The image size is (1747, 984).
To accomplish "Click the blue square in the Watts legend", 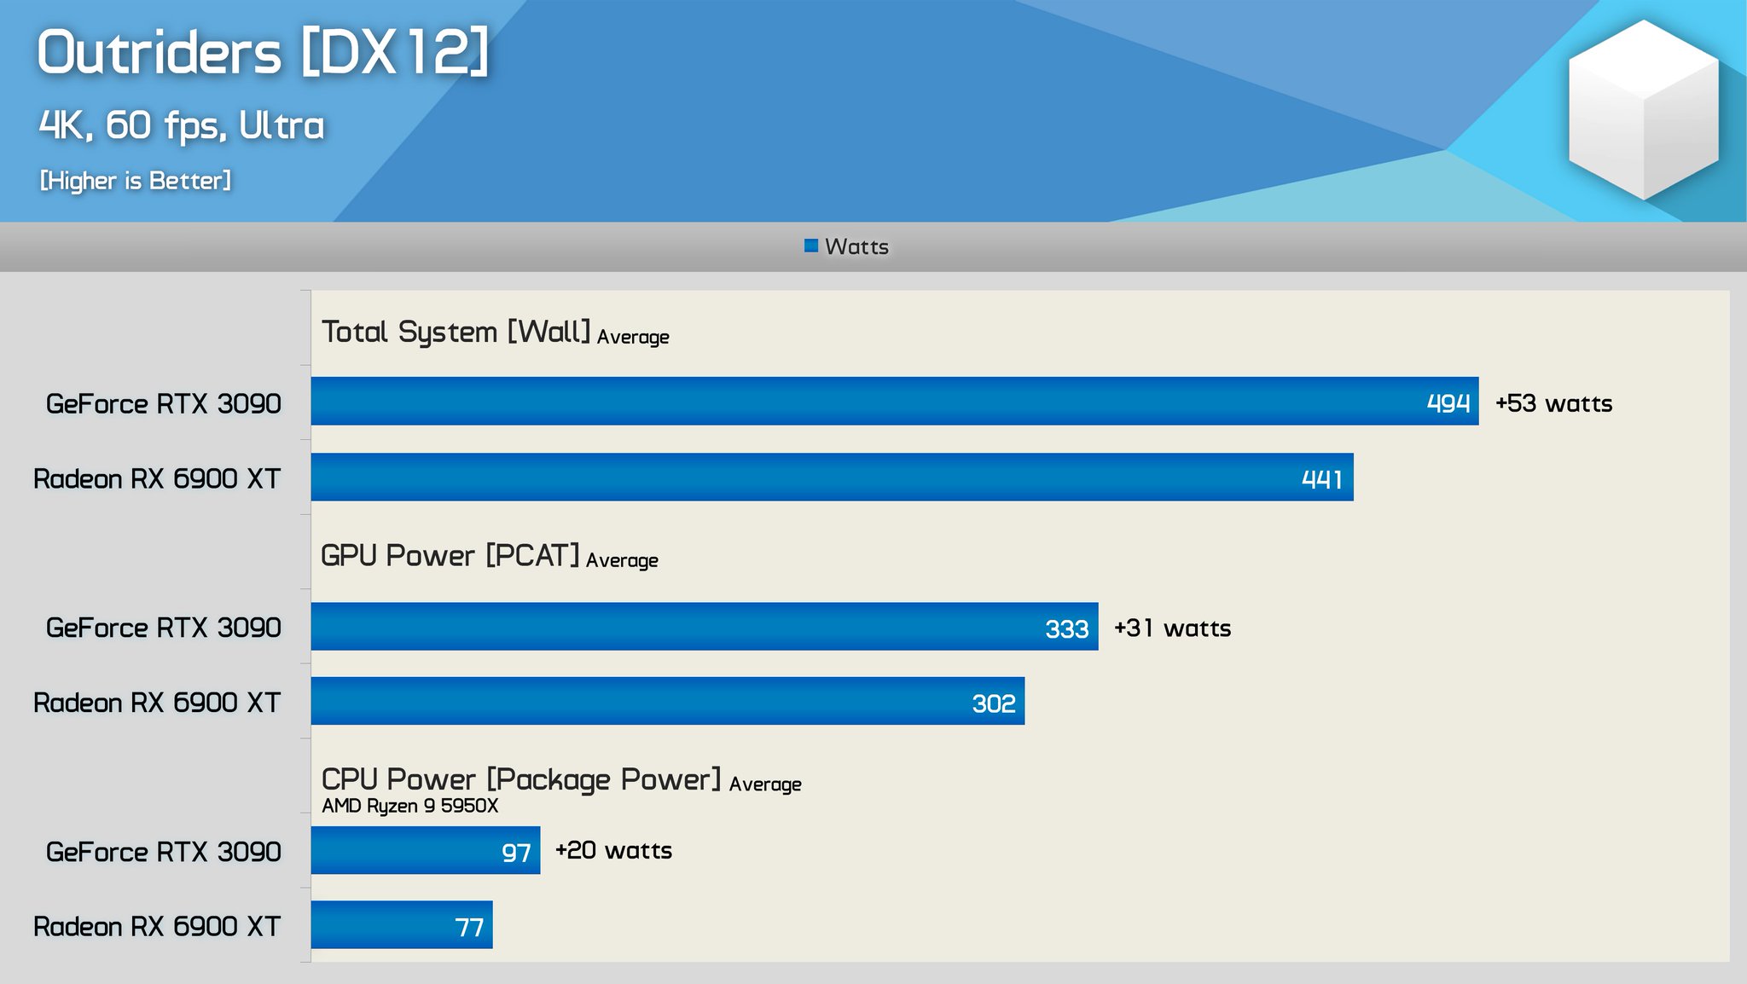I will (810, 246).
